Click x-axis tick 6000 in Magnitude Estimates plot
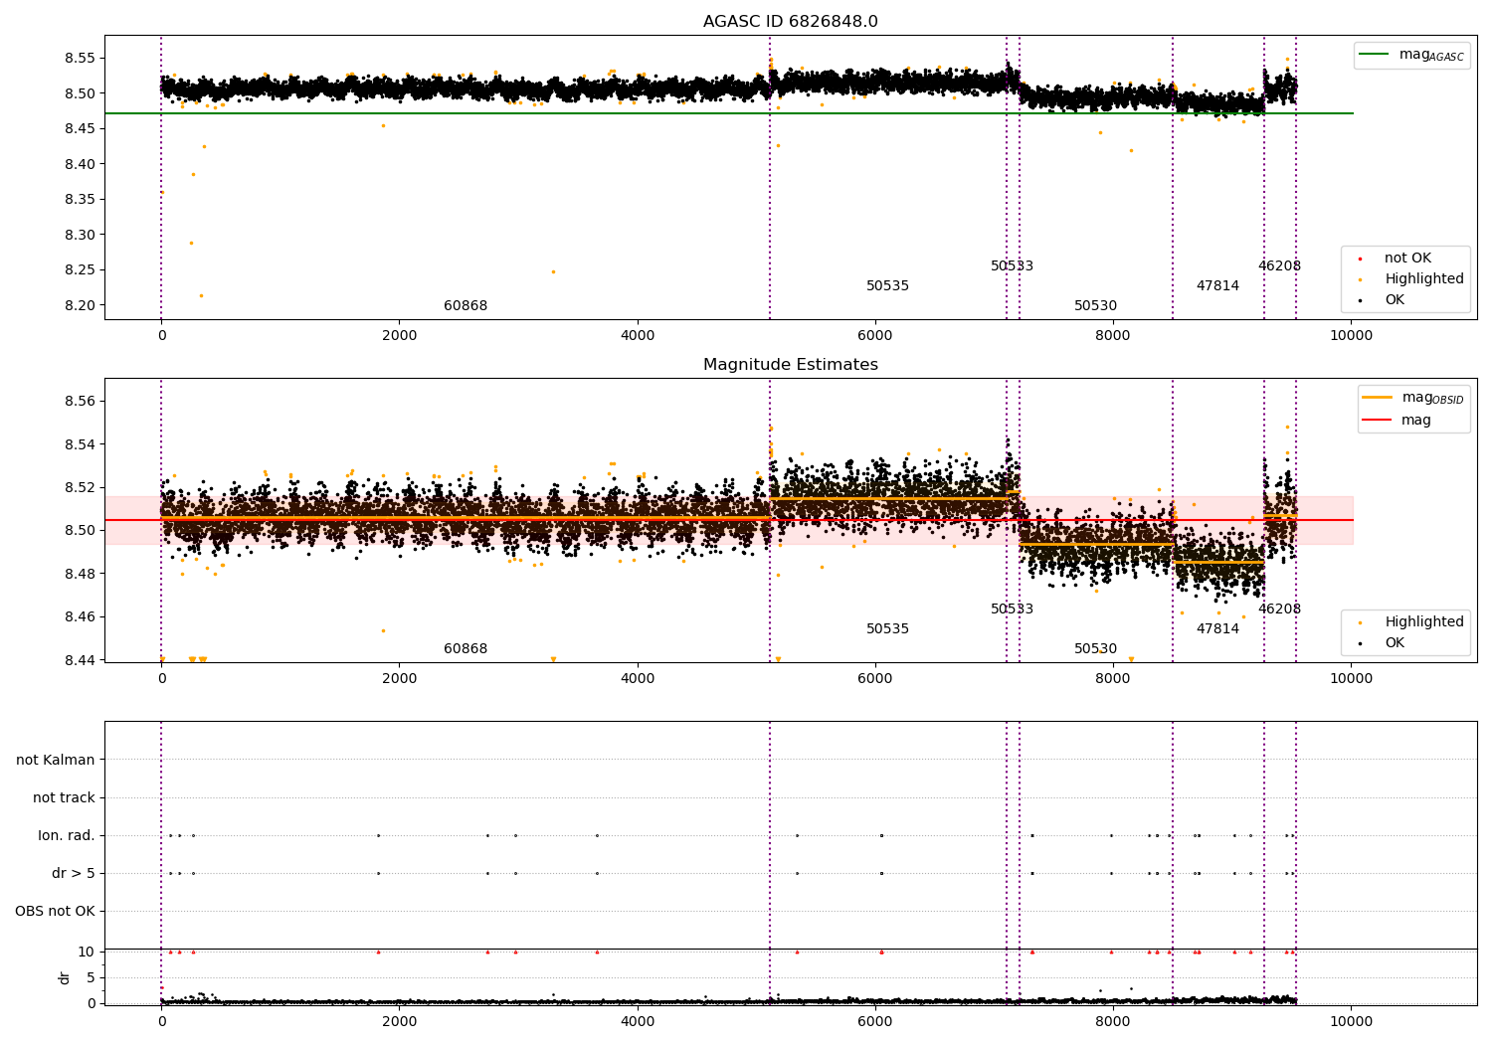Image resolution: width=1492 pixels, height=1044 pixels. tap(874, 679)
